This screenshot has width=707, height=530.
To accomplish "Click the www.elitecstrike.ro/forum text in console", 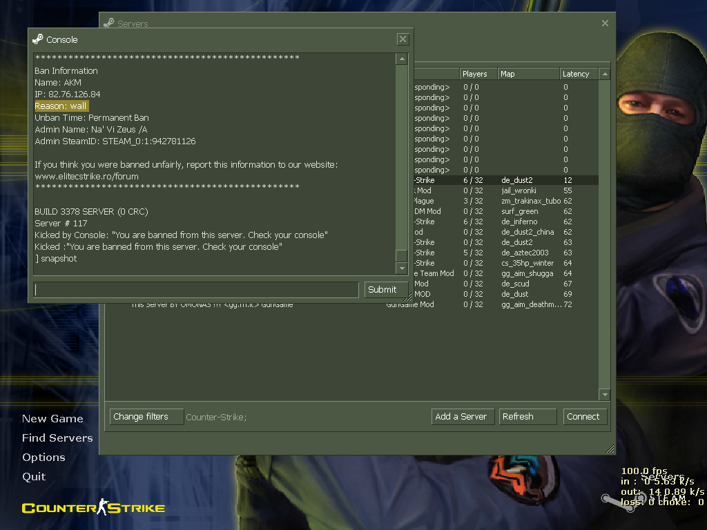I will click(86, 176).
